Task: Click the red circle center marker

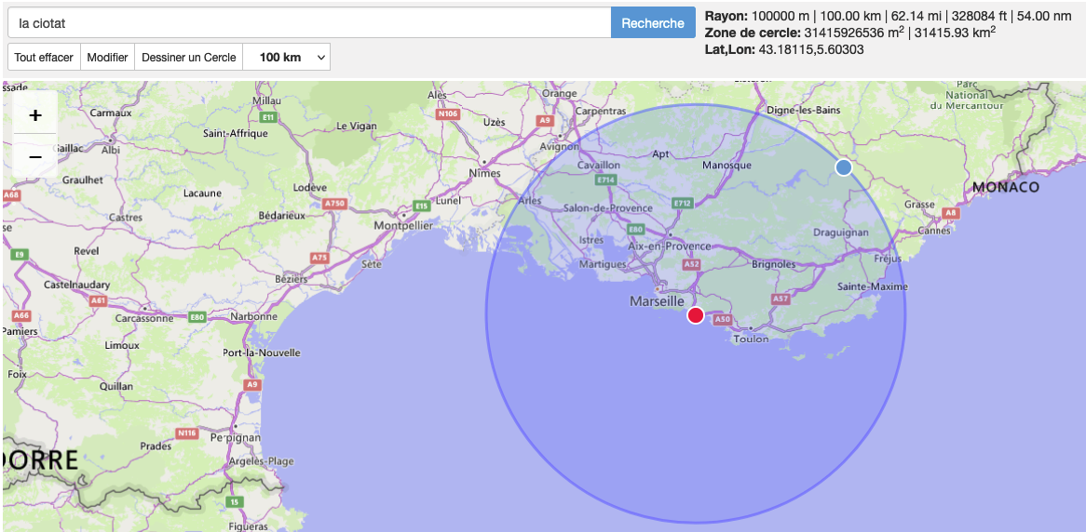Action: click(x=696, y=315)
